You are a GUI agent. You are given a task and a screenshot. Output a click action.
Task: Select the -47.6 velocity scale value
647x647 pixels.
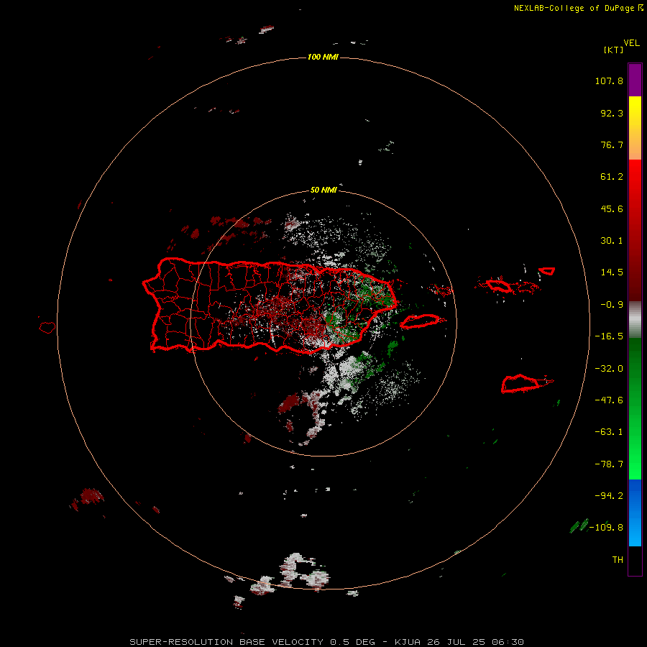pos(609,400)
